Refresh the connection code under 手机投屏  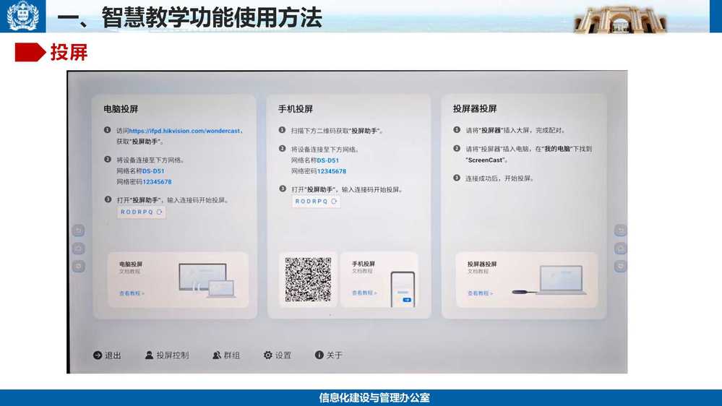point(334,202)
